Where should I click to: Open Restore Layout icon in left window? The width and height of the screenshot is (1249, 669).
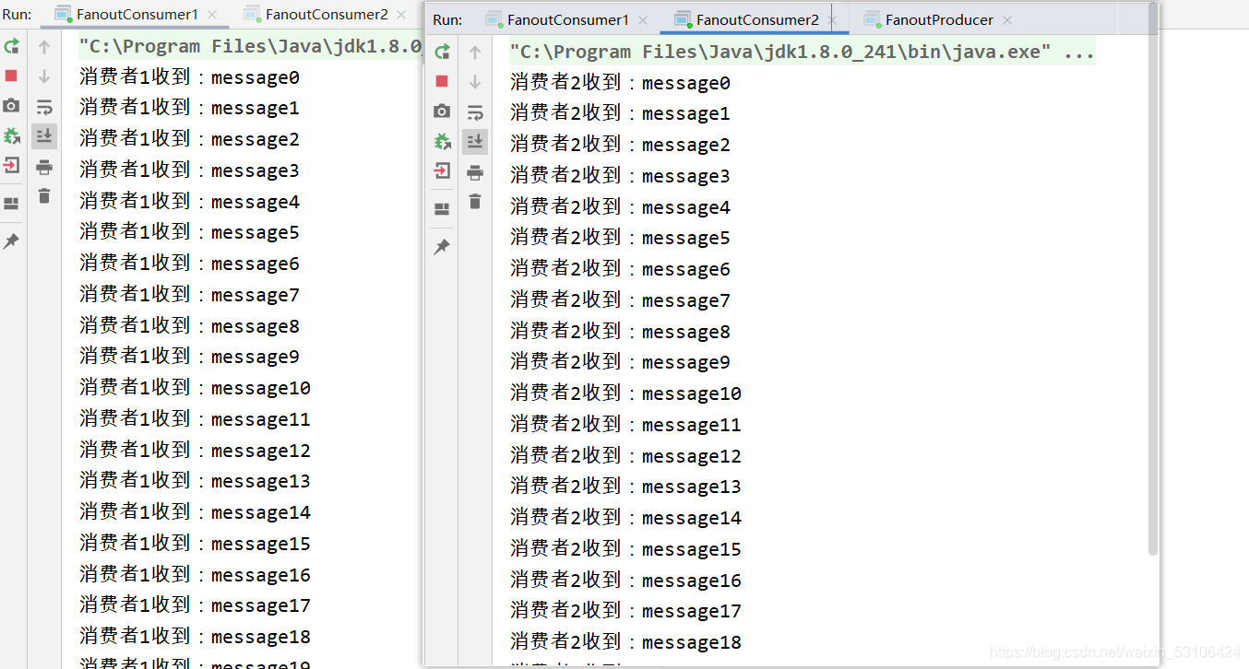point(11,204)
